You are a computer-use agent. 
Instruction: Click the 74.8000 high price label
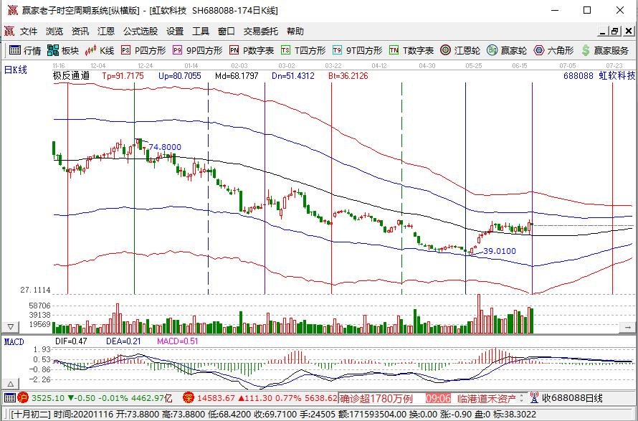[165, 147]
